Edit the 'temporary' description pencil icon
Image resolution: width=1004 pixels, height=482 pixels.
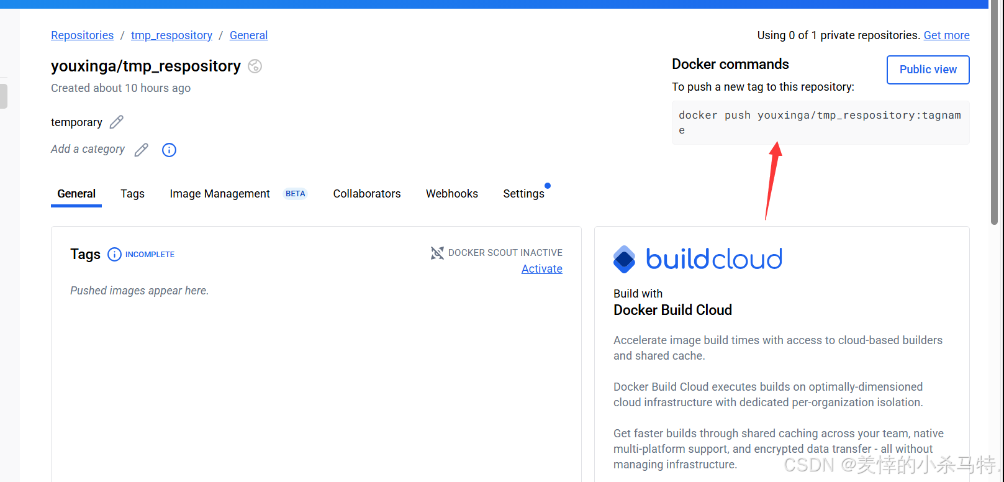117,122
